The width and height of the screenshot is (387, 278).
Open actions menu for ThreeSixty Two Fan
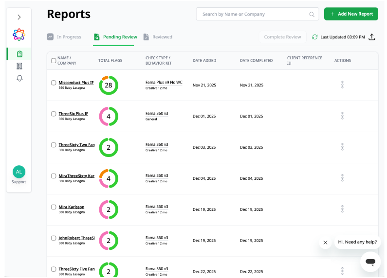(x=342, y=147)
